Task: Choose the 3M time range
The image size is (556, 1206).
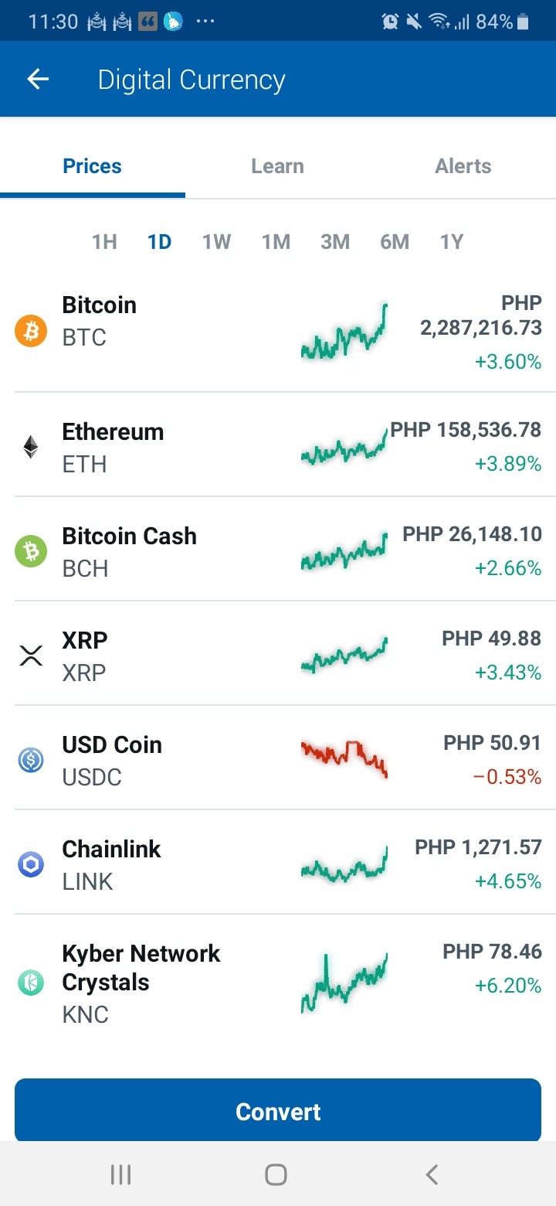Action: [x=335, y=242]
